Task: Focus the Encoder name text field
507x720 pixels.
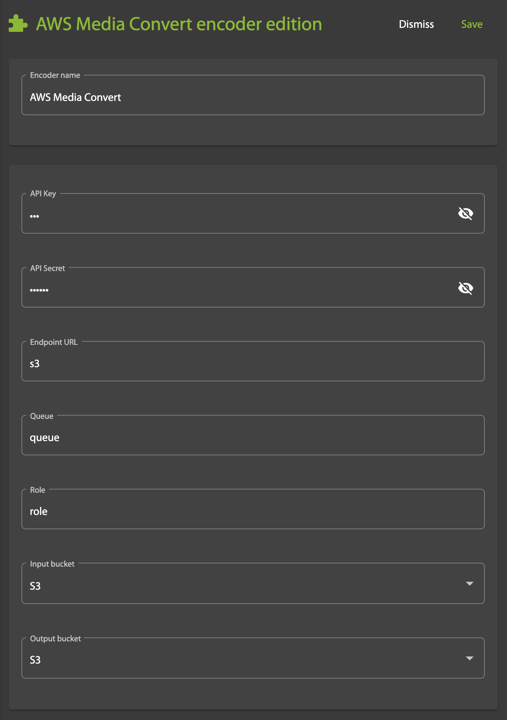Action: tap(253, 97)
